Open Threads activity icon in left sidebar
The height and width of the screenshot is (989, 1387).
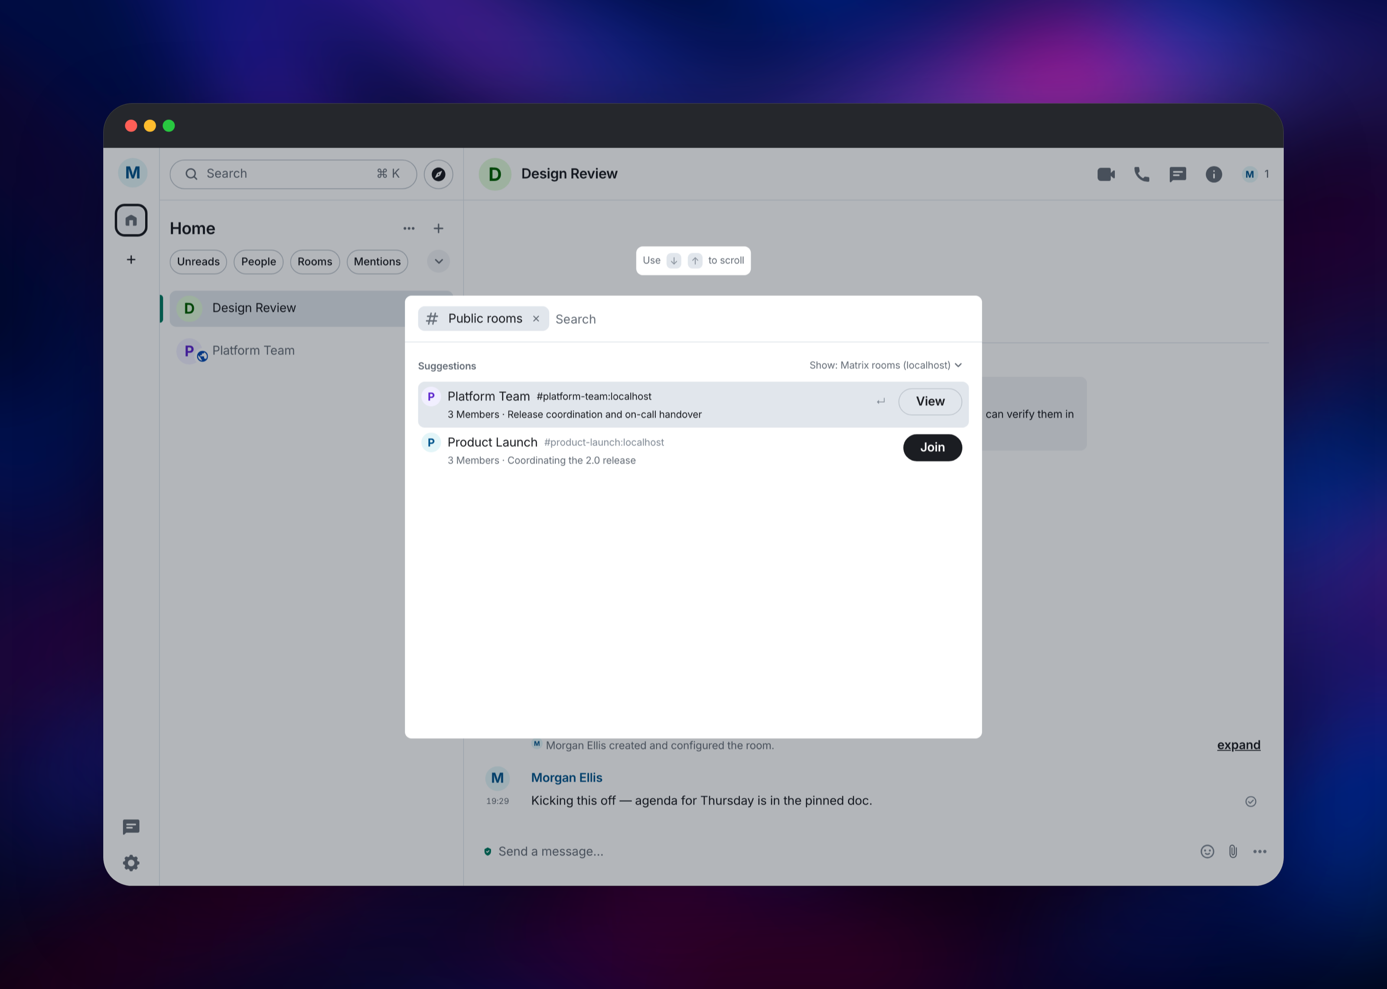tap(131, 826)
